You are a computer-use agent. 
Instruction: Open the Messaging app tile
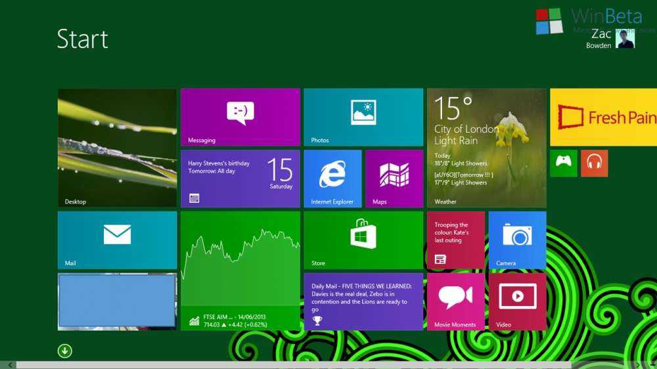[240, 117]
